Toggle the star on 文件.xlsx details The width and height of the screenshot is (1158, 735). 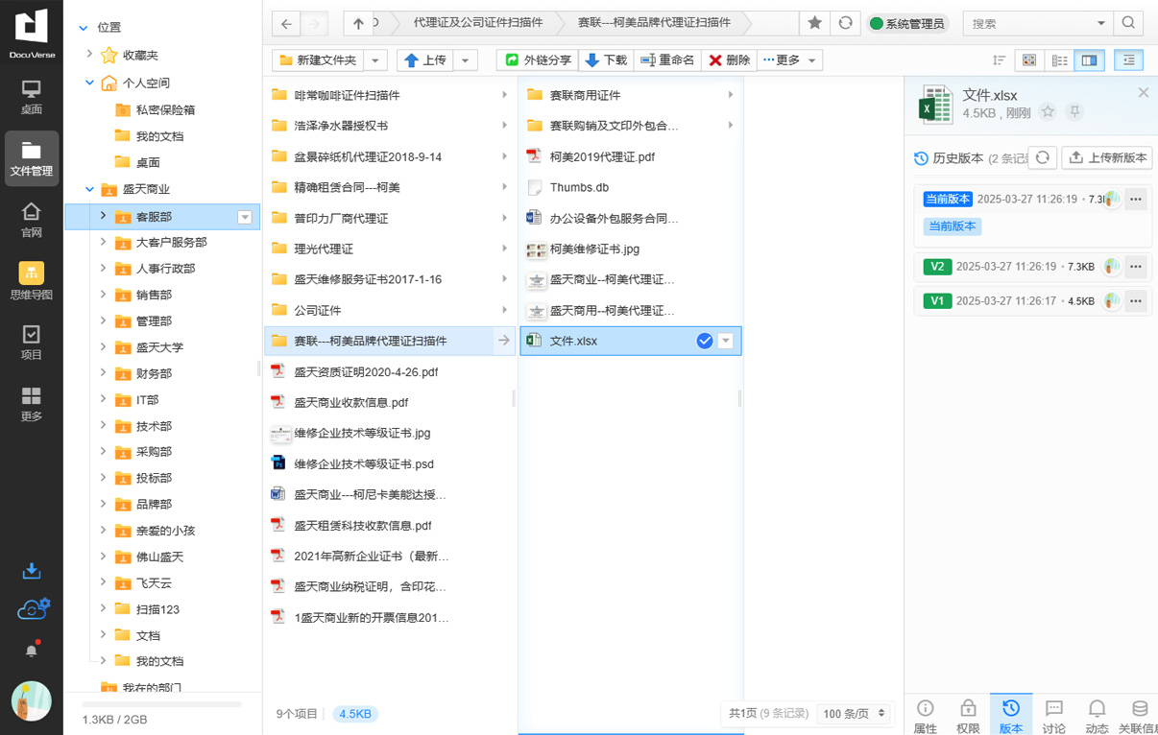(x=1048, y=112)
